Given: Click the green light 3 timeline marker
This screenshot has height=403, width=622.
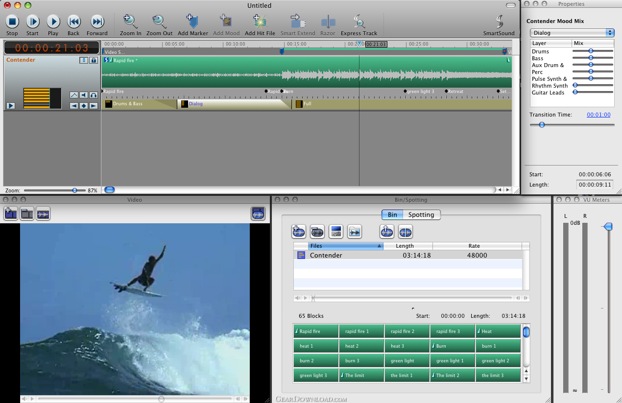Looking at the screenshot, I should click(419, 92).
